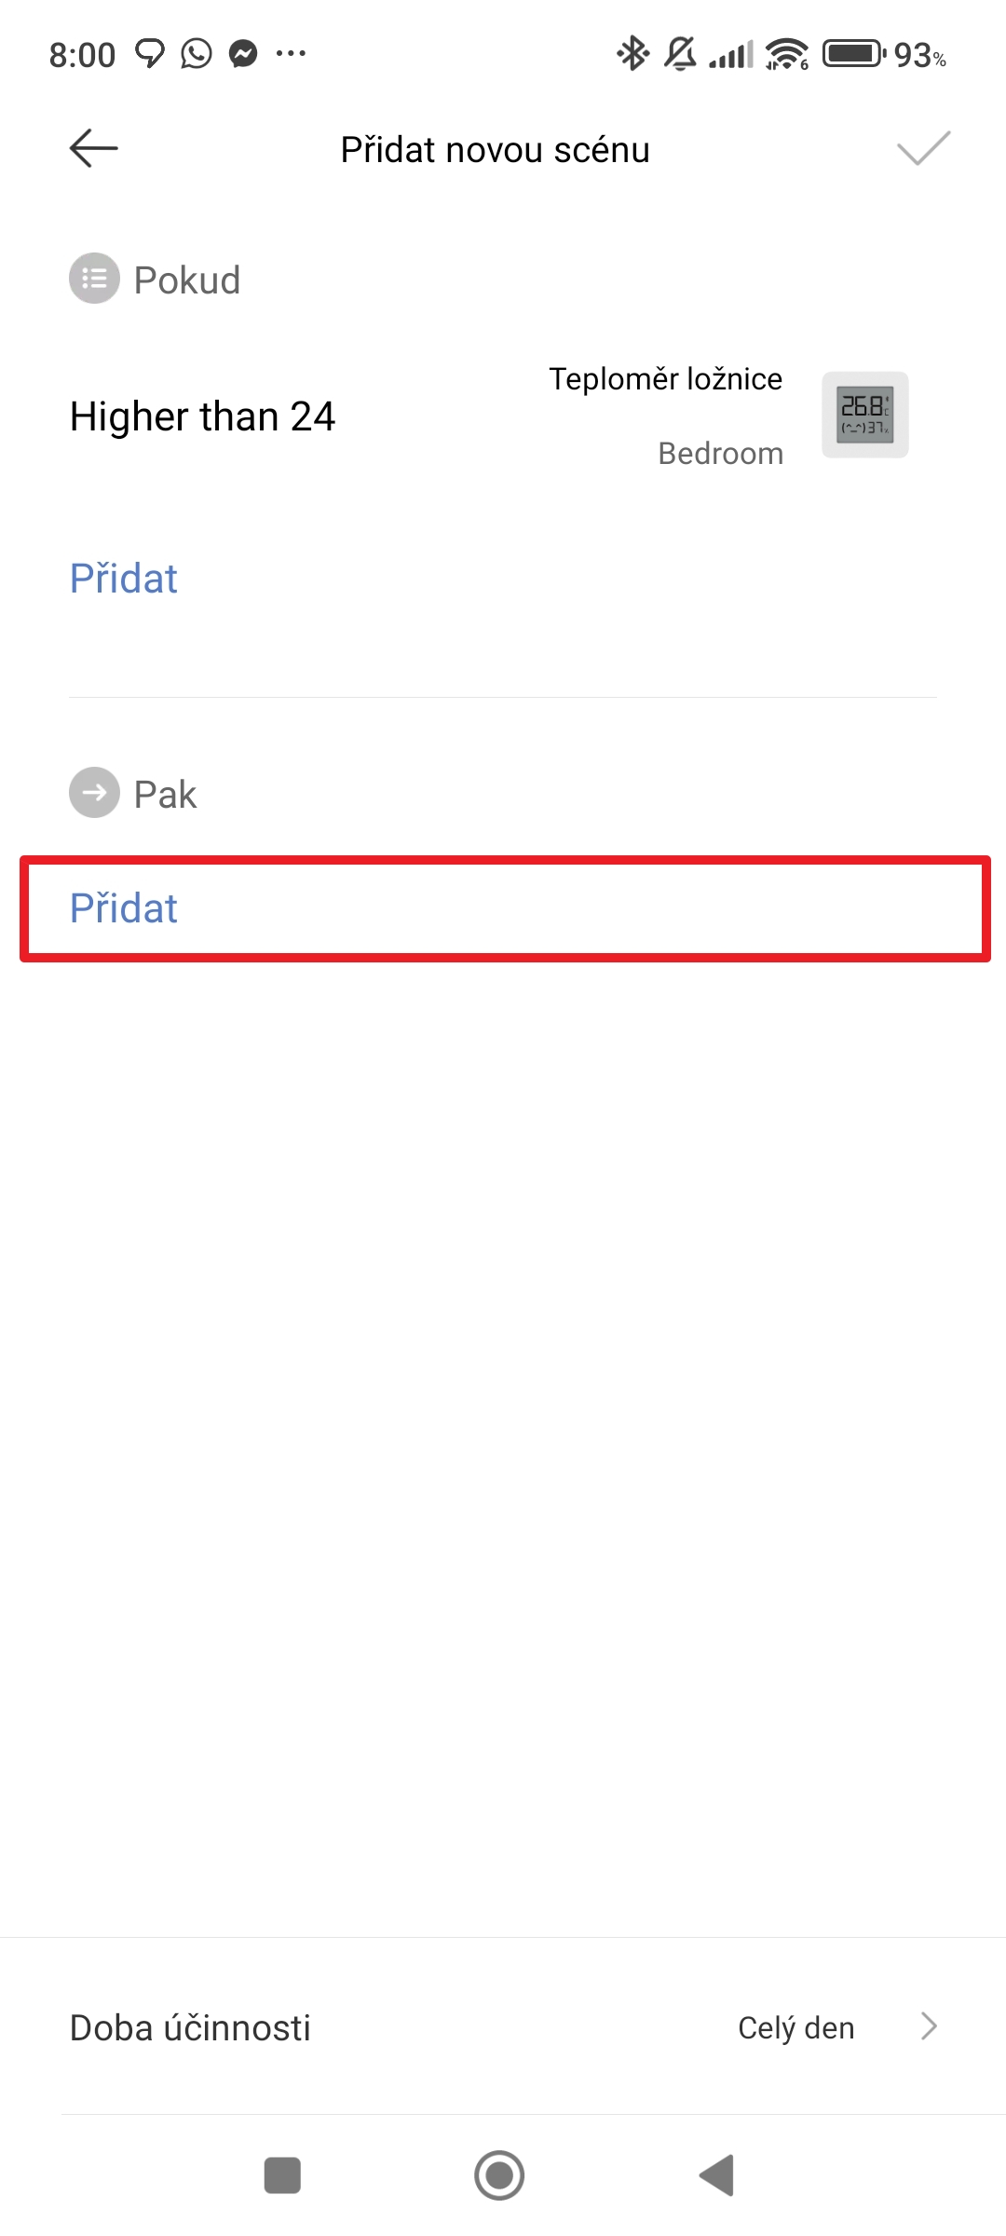The width and height of the screenshot is (1006, 2236).
Task: Add an action under Pak
Action: pos(124,908)
